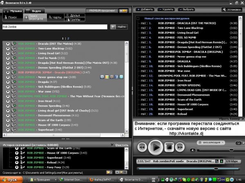
Task: Open the Установки settings button
Action: click(x=232, y=10)
